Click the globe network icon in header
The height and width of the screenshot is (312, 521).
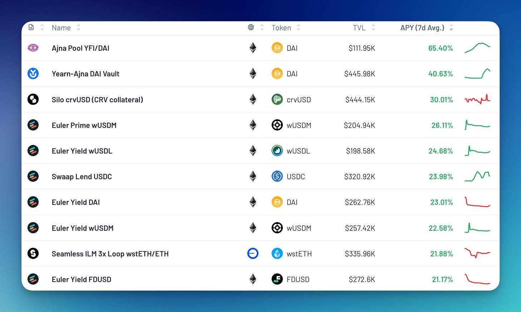click(x=251, y=27)
